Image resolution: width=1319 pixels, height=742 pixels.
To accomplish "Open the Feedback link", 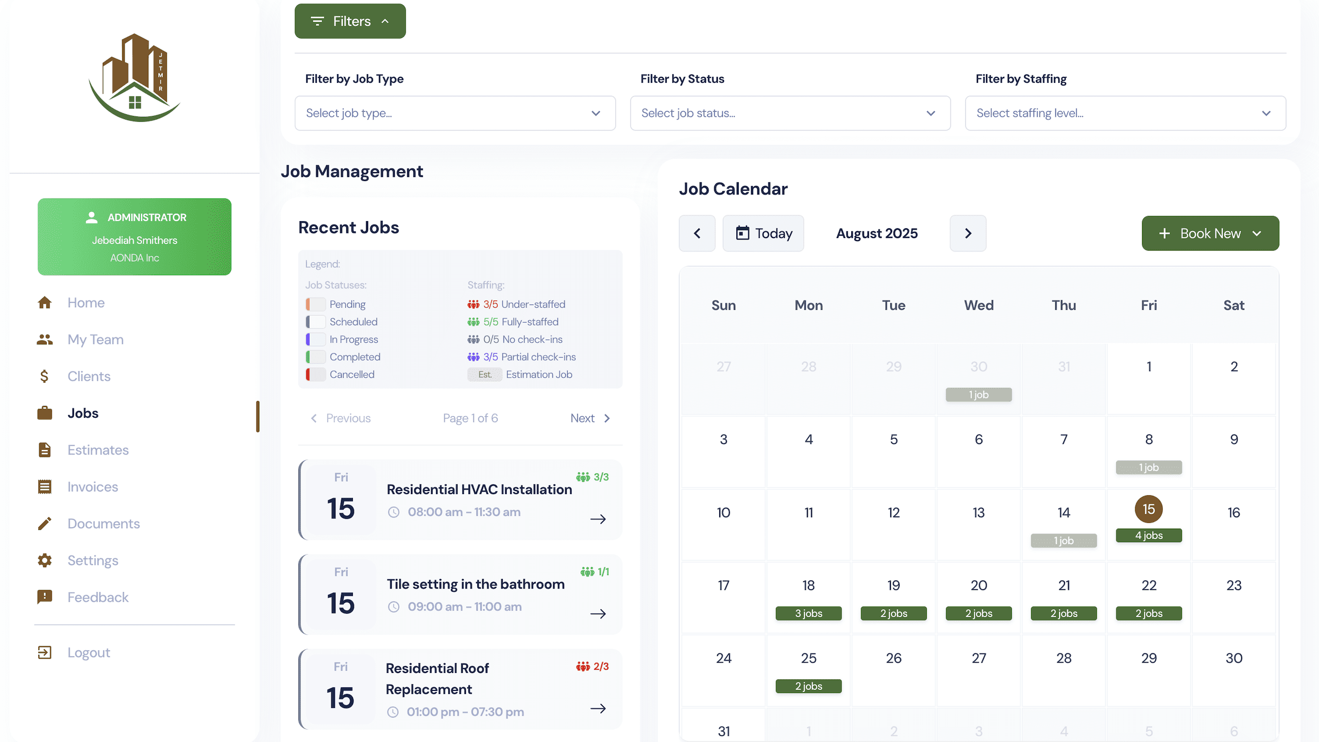I will tap(98, 597).
